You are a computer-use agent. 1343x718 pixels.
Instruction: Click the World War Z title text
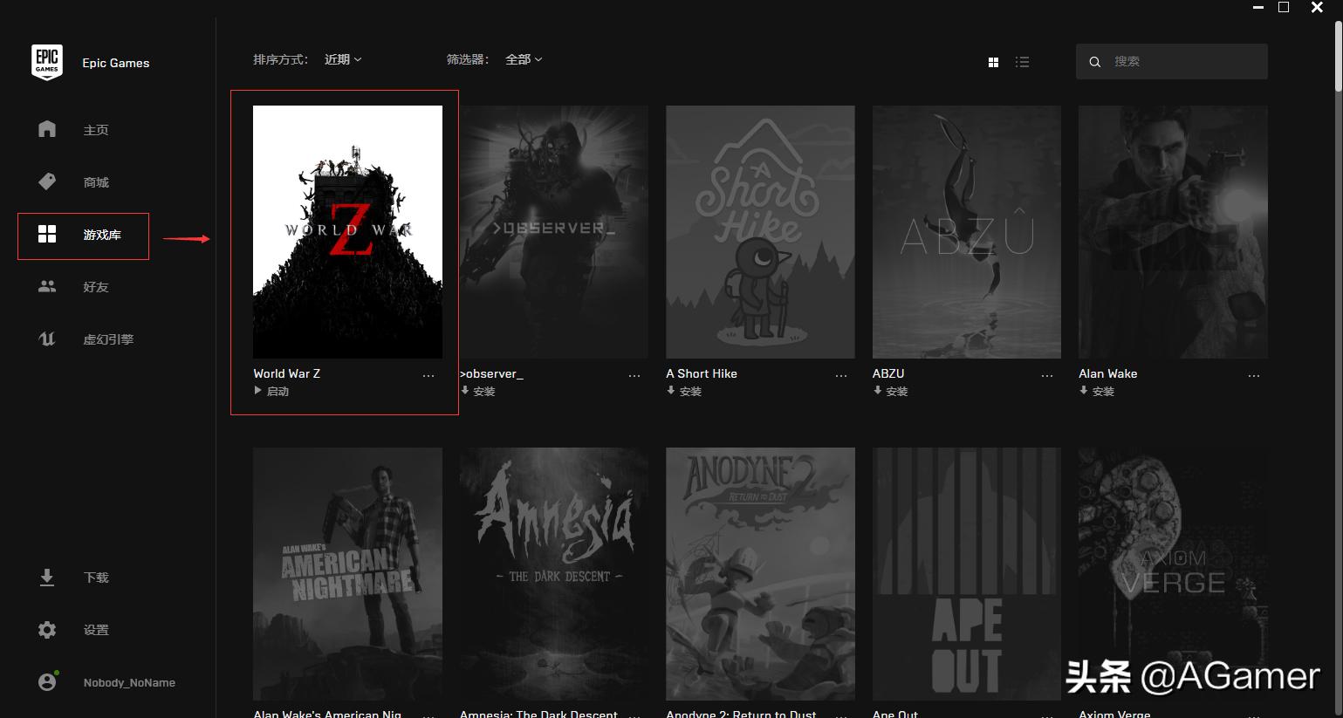[x=287, y=373]
